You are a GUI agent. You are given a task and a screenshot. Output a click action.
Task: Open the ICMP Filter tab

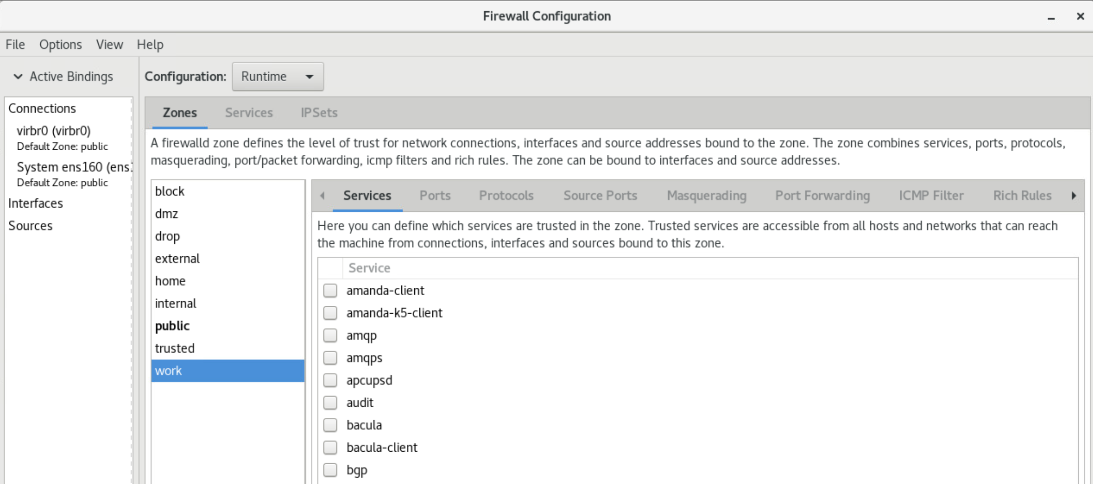tap(931, 195)
